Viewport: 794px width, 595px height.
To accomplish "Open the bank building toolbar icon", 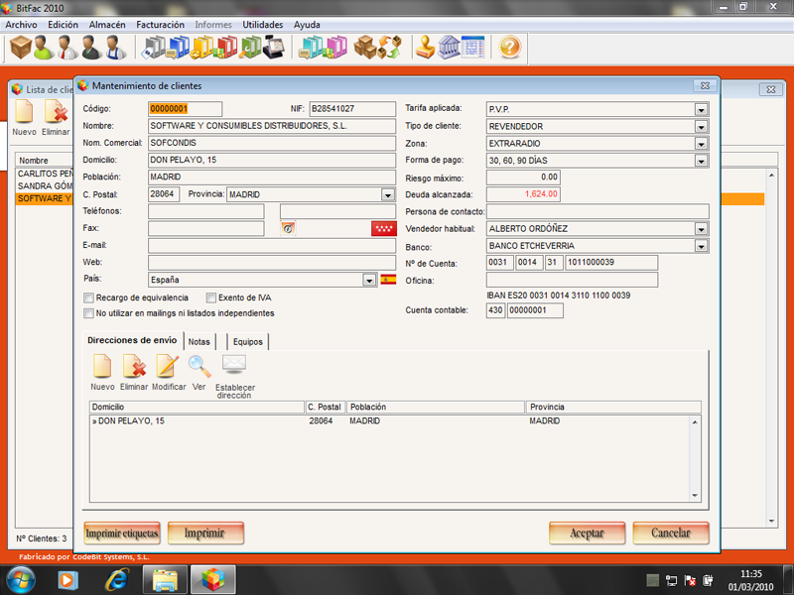I will 449,47.
